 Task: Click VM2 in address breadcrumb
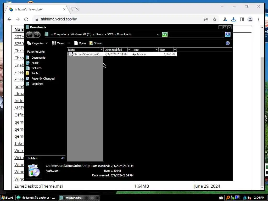(110, 34)
